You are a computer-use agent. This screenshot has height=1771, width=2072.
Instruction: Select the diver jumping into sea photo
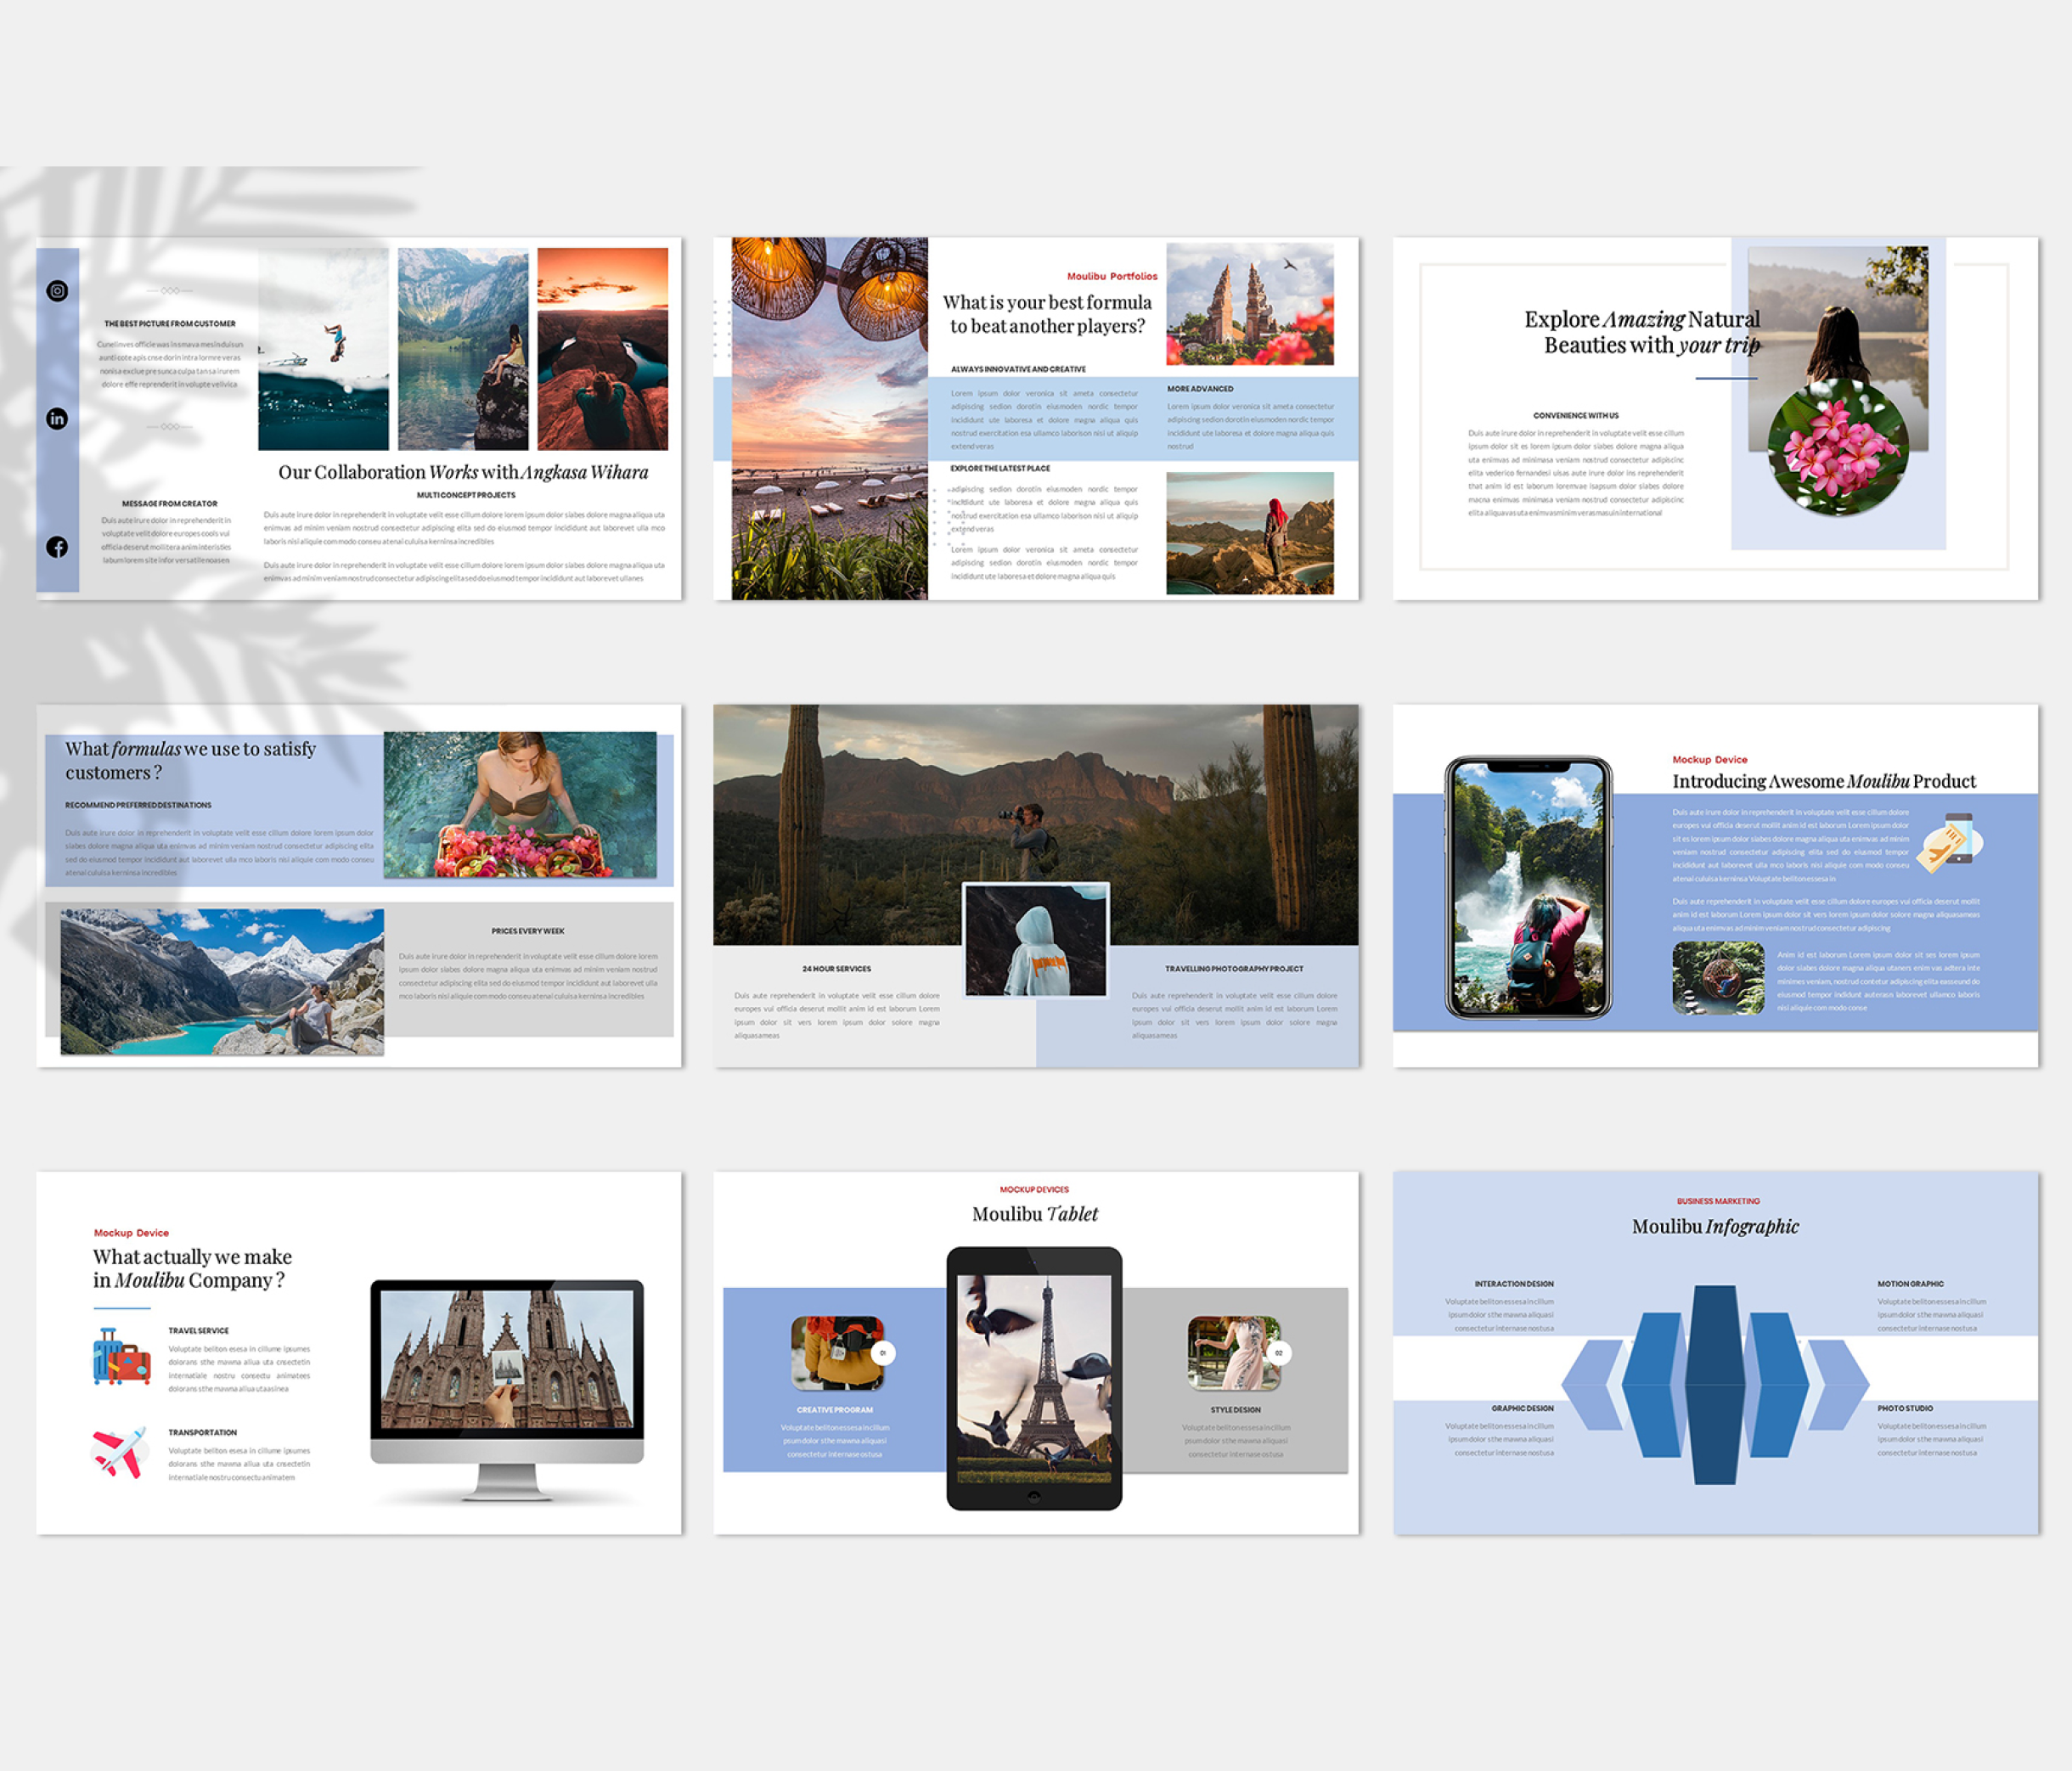pos(323,349)
